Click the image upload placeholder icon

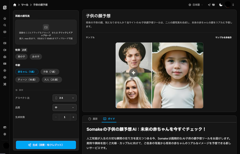coord(46,27)
